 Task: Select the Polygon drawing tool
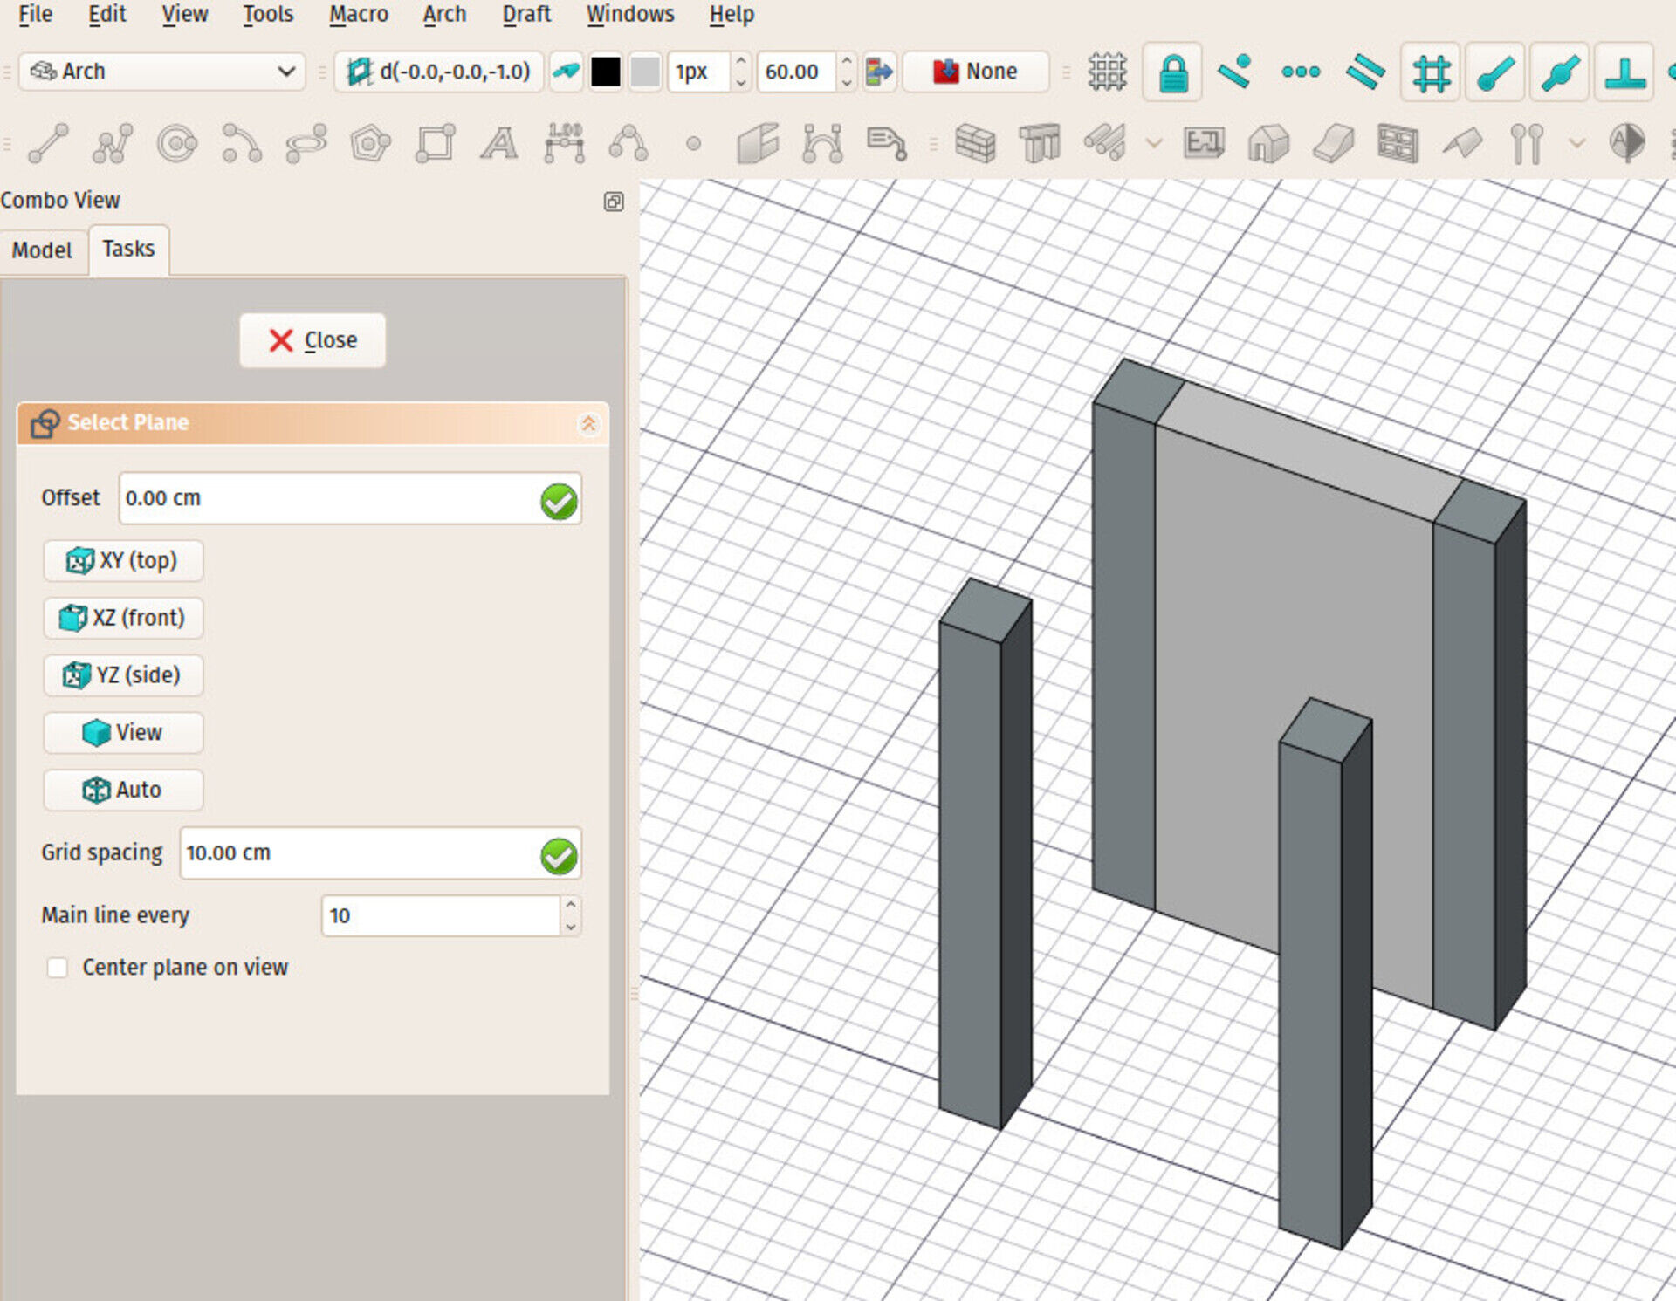click(x=369, y=143)
